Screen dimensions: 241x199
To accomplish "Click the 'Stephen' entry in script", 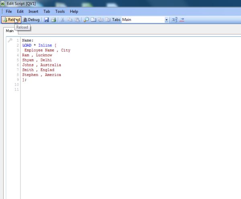I will pos(30,75).
